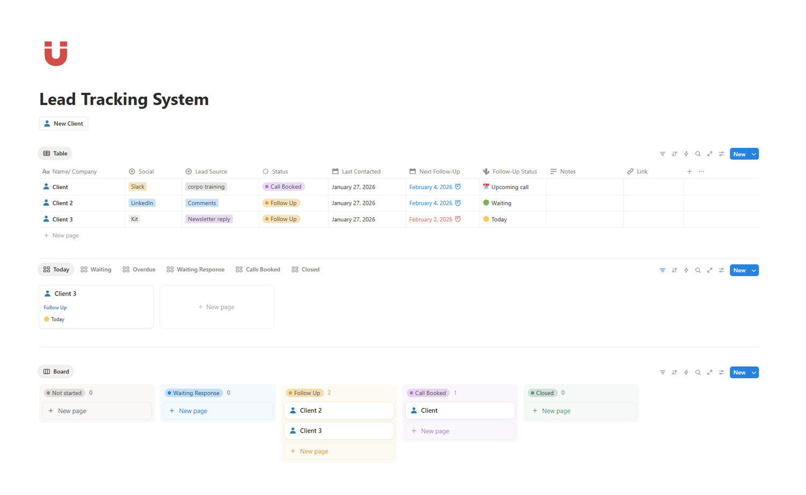Expand the database fullscreen with the diagonal arrows icon

click(x=710, y=154)
